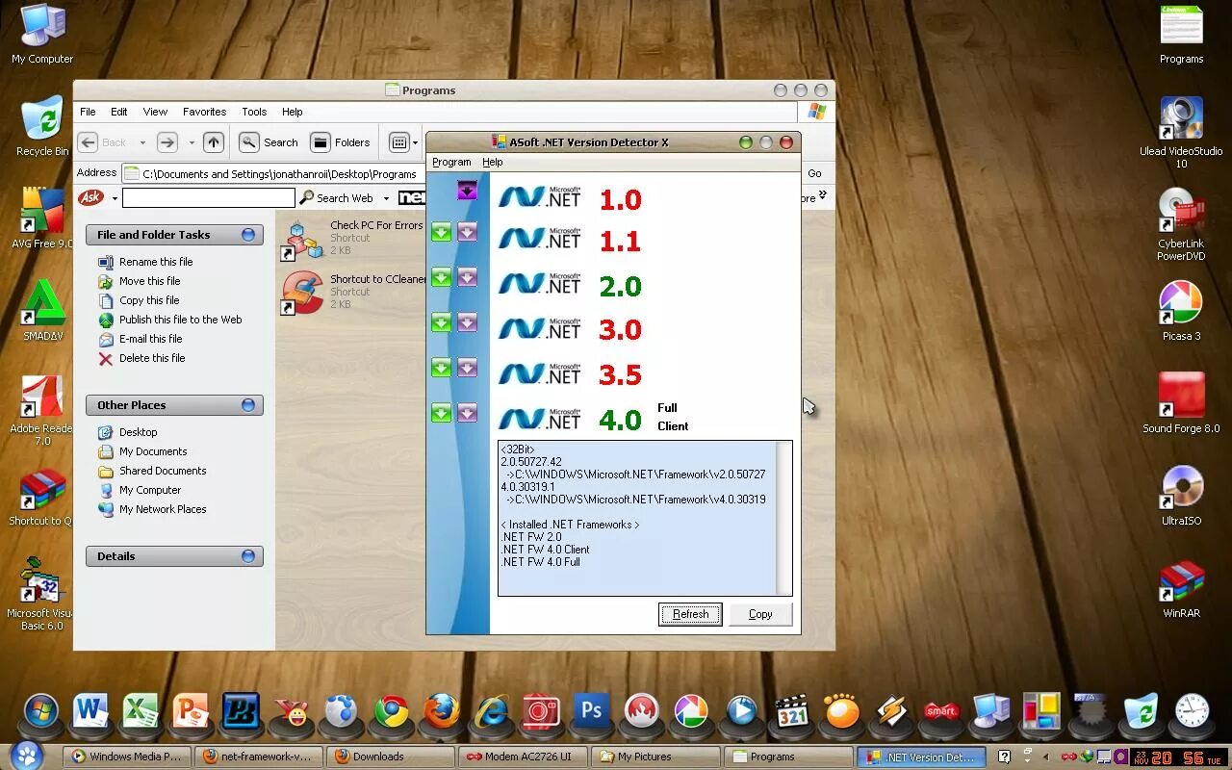
Task: Click the Ask toolbar search input
Action: click(x=209, y=197)
